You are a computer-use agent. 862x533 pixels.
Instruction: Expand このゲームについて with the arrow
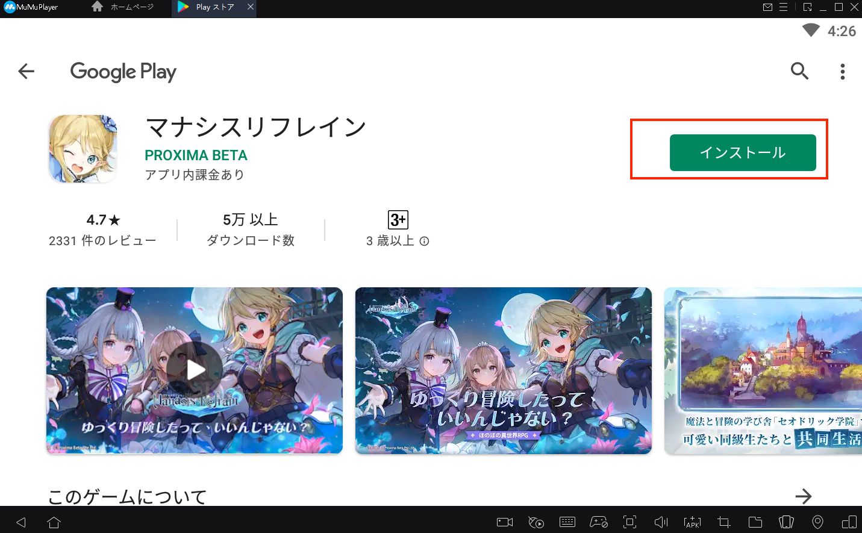803,496
